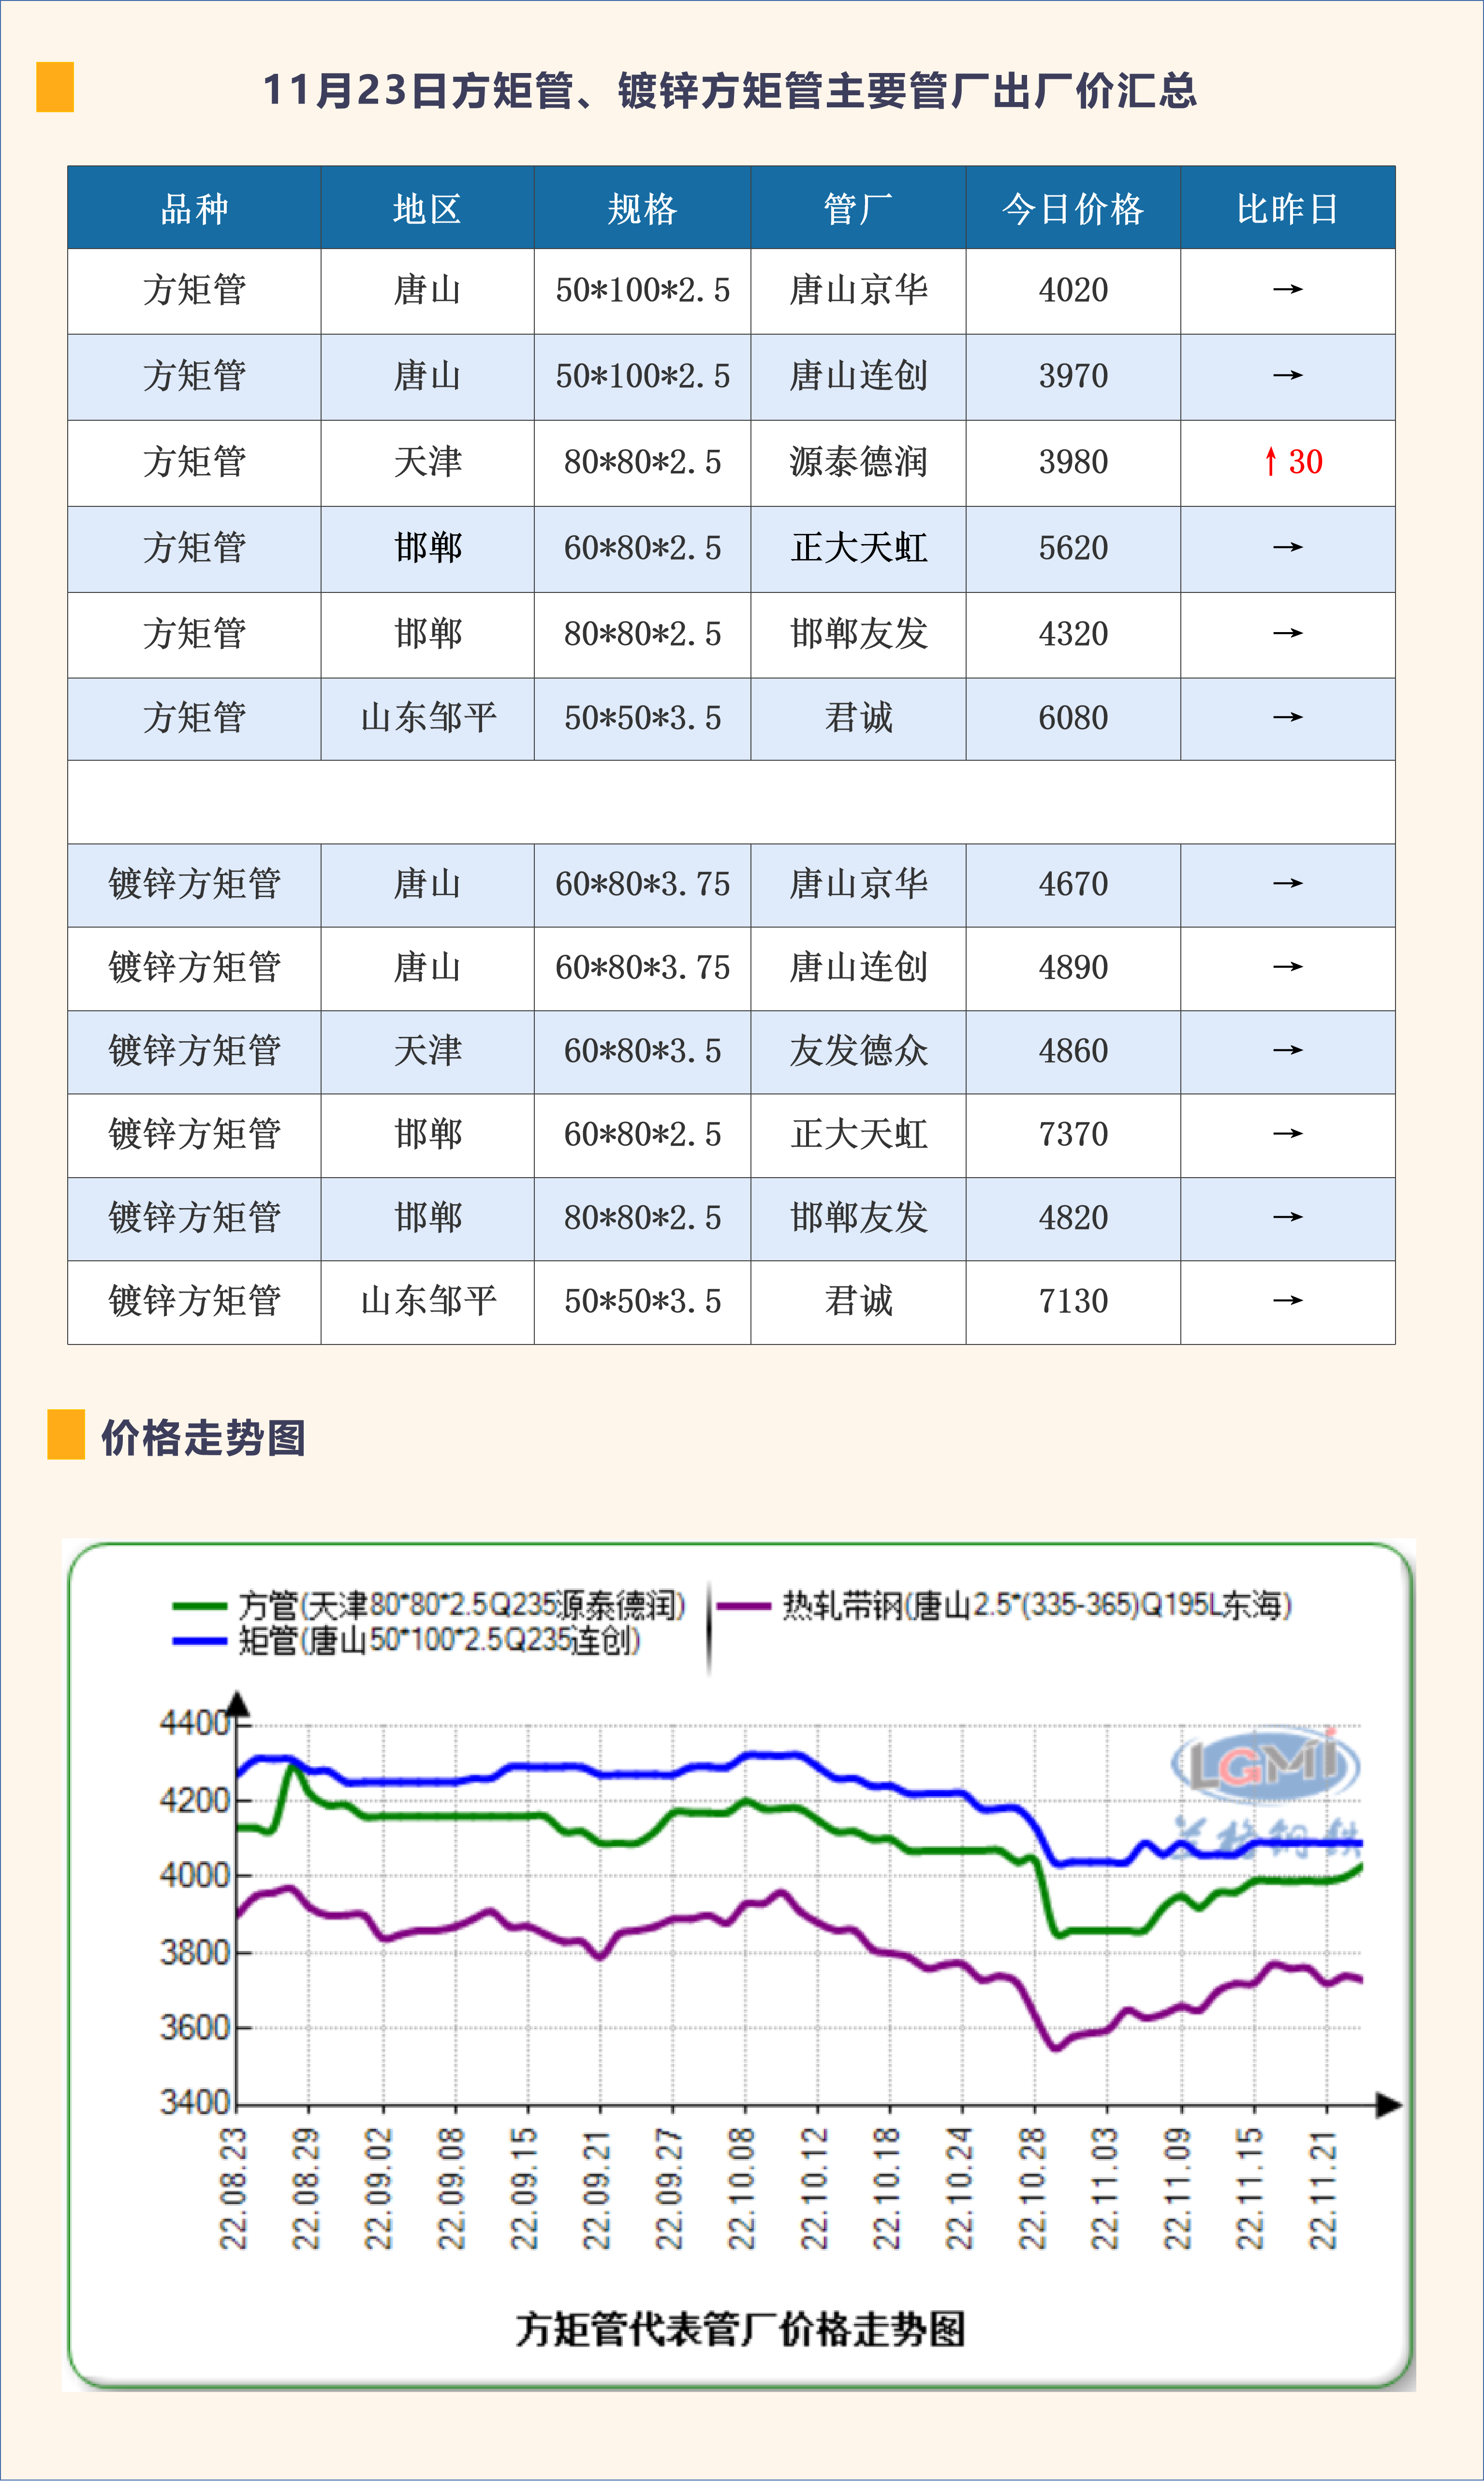Viewport: 1484px width, 2481px height.
Task: Click the blue legend line for 矩管 唐山
Action: 199,1640
